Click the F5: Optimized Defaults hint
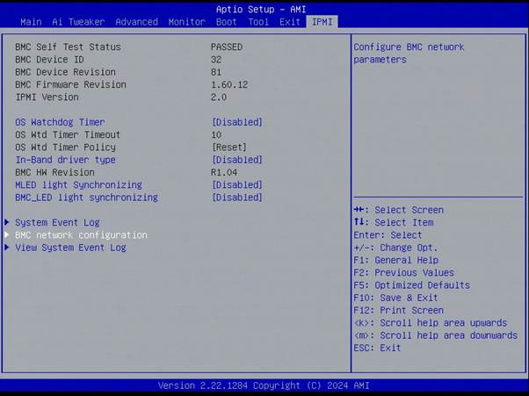This screenshot has height=396, width=529. coord(411,285)
